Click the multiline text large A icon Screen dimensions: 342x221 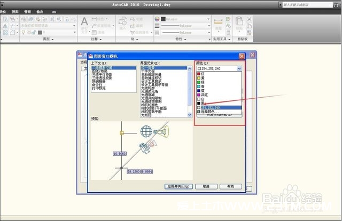point(84,22)
